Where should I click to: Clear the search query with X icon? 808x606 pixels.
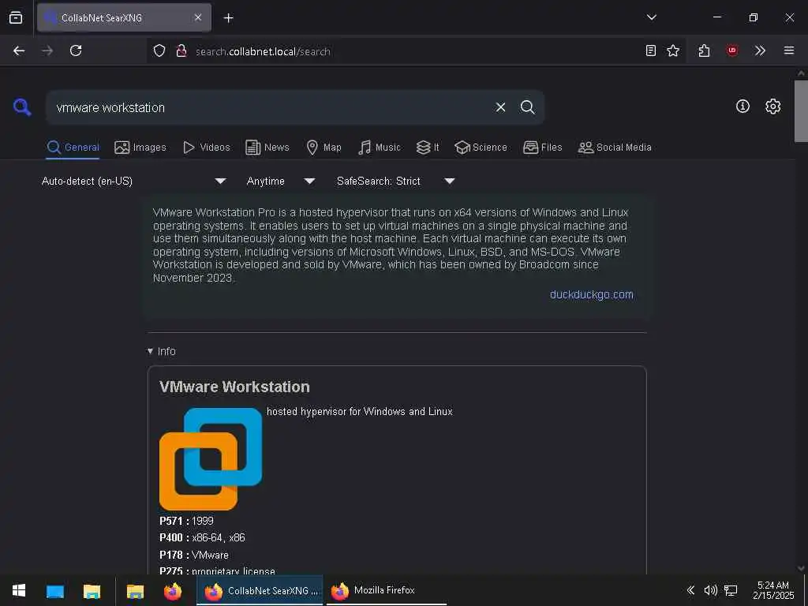500,107
